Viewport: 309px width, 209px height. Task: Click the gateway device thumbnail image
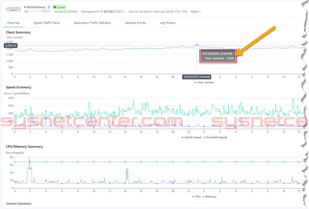13,9
